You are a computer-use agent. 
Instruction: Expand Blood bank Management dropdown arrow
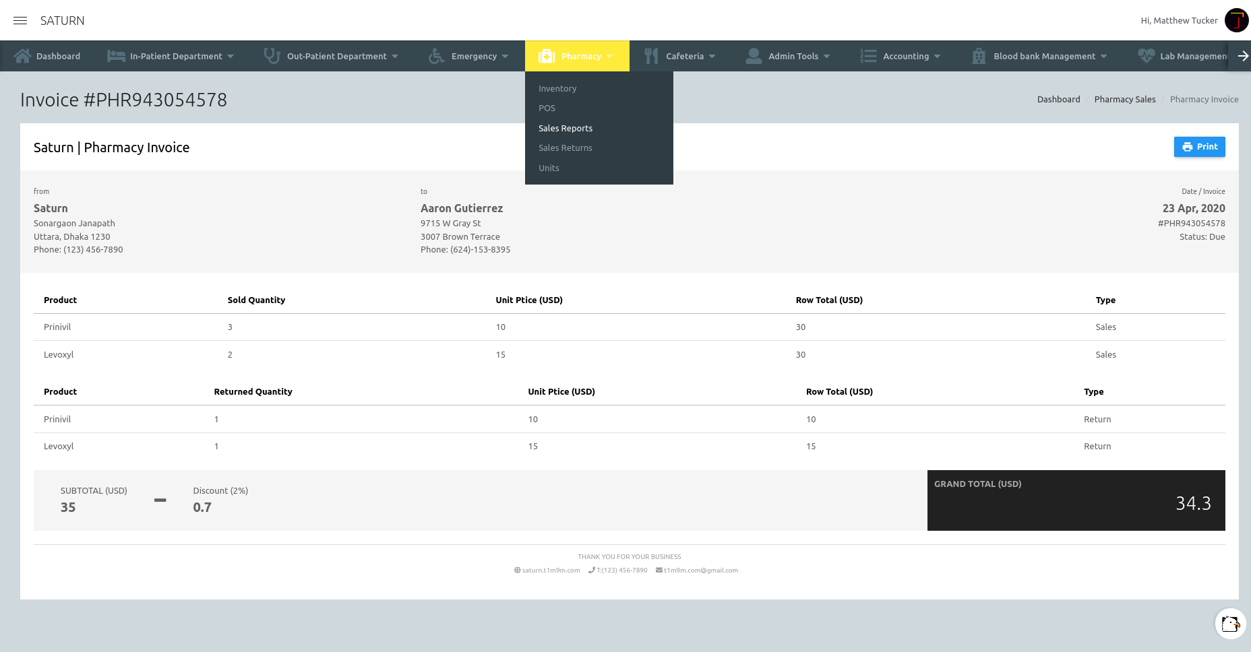(1103, 57)
